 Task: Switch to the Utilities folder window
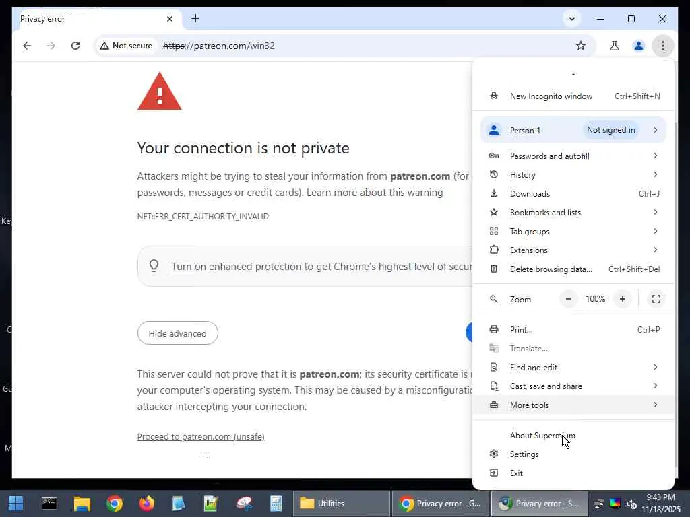click(x=341, y=504)
